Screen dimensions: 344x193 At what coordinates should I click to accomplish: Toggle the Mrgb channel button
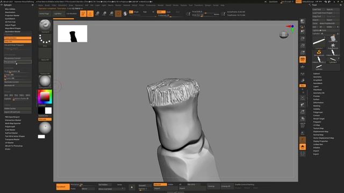pos(136,12)
